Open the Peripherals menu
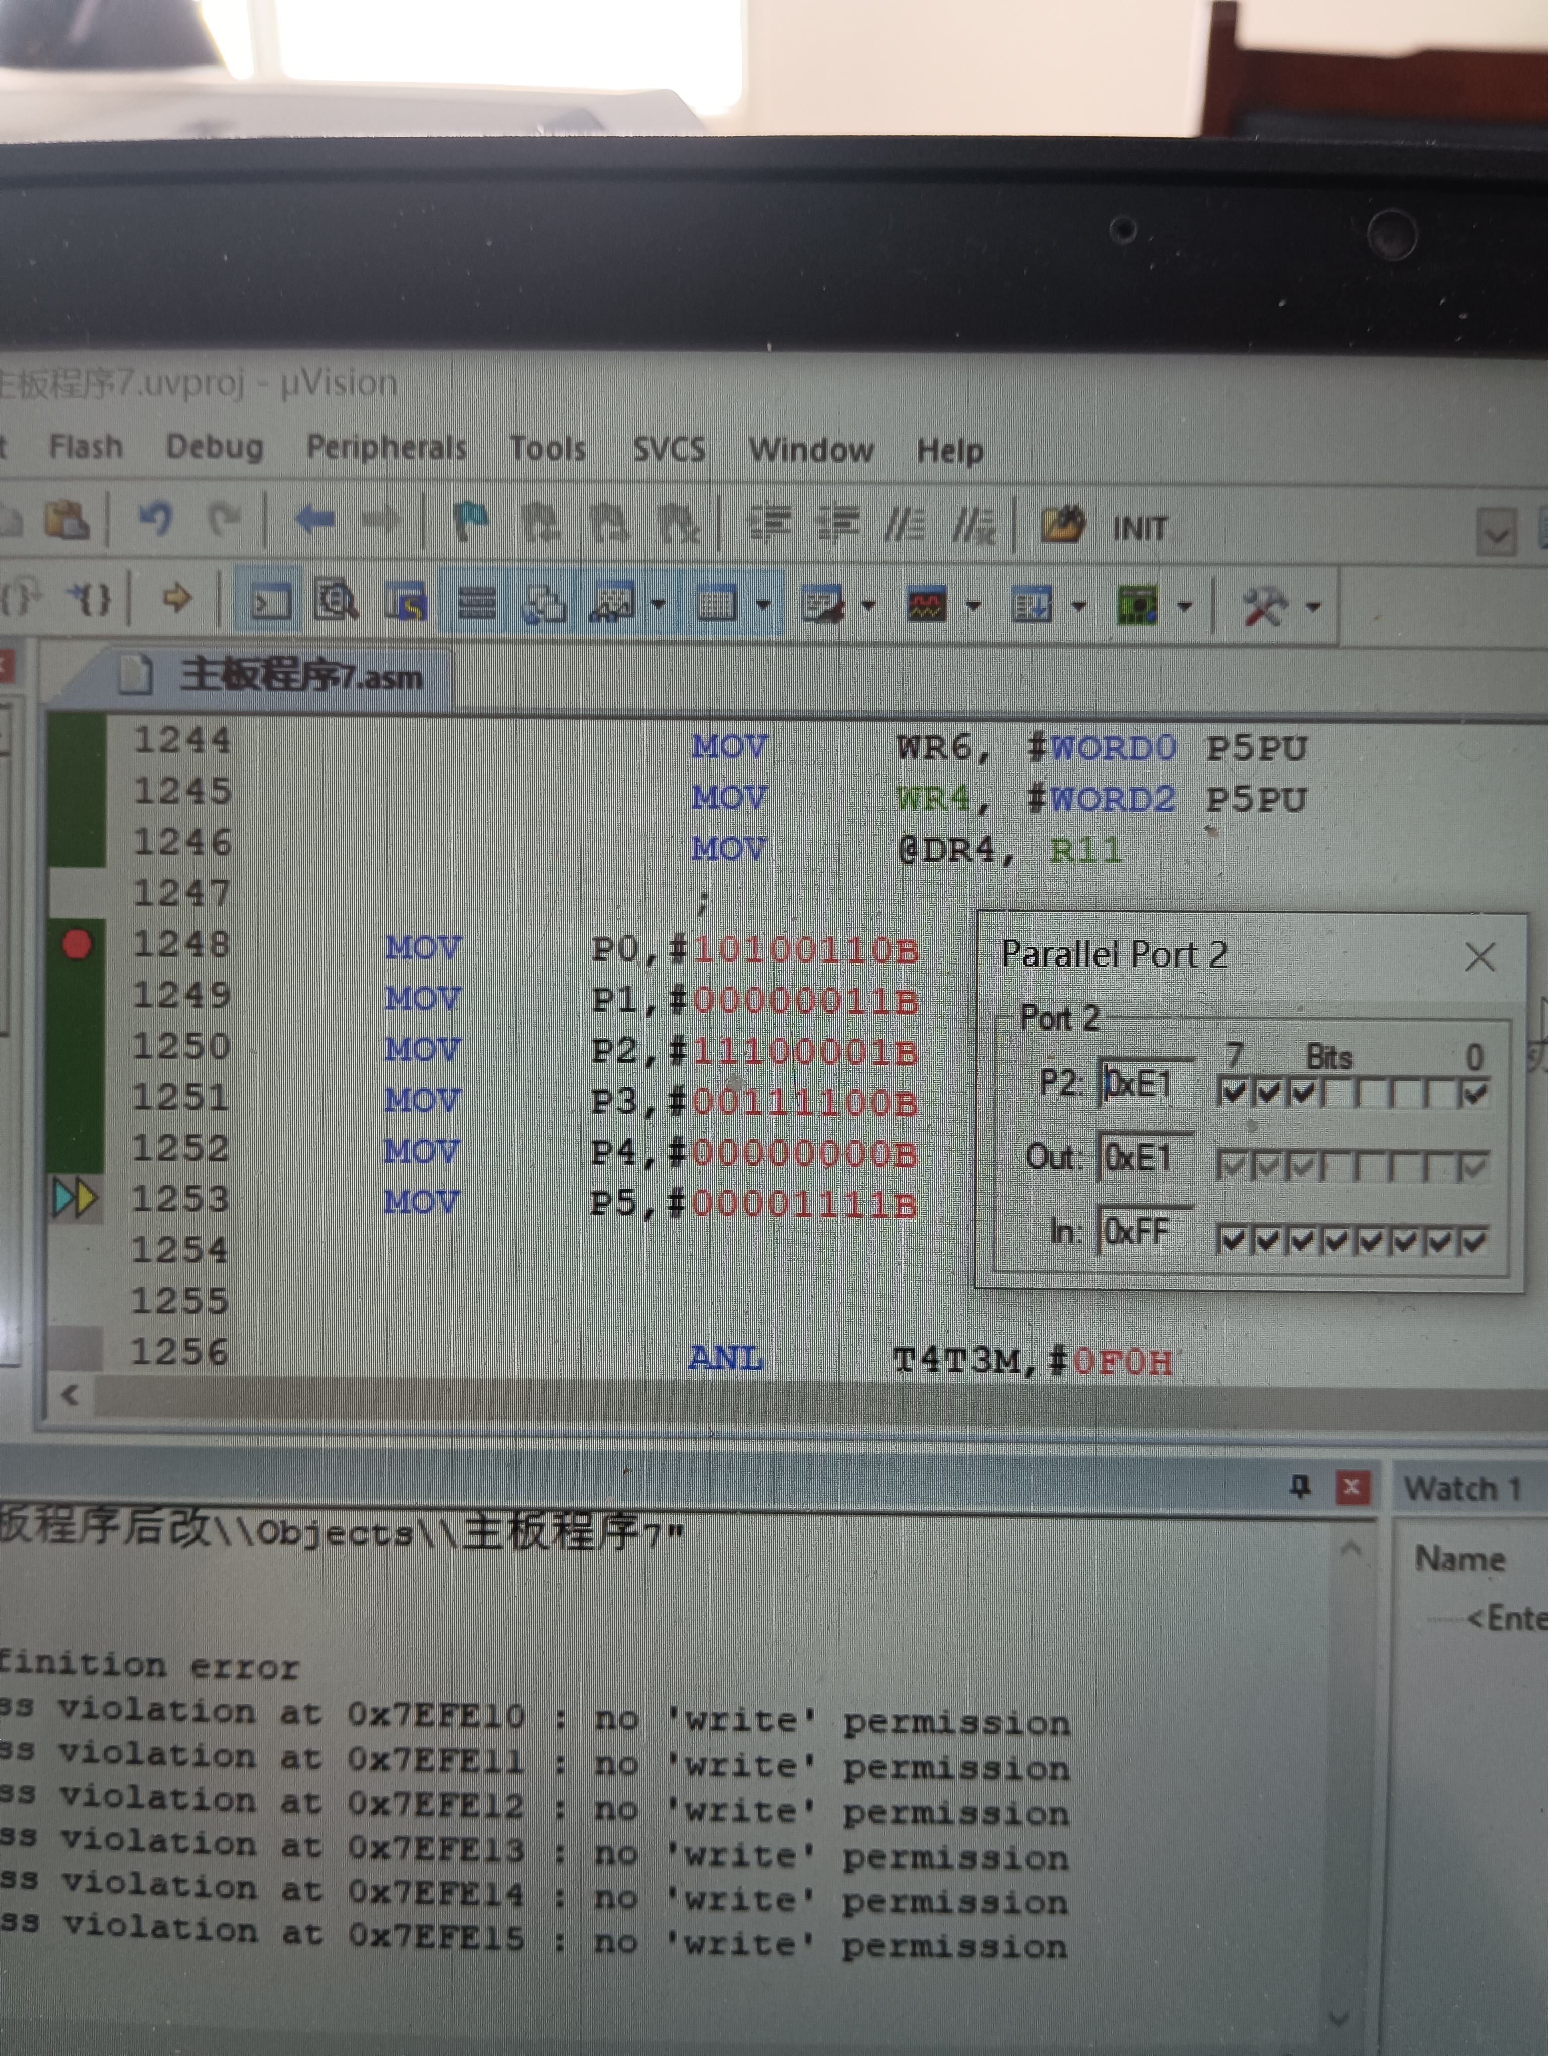1548x2056 pixels. (385, 448)
